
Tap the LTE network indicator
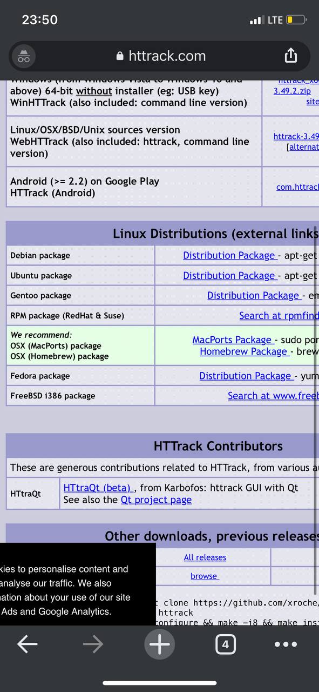[x=275, y=20]
